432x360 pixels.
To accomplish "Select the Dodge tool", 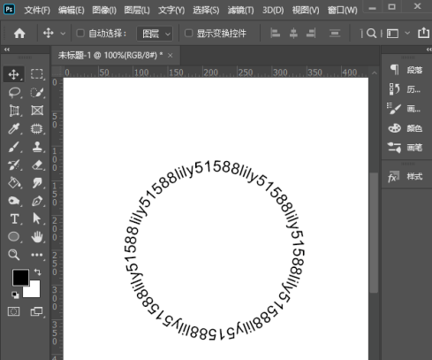I will pos(14,201).
